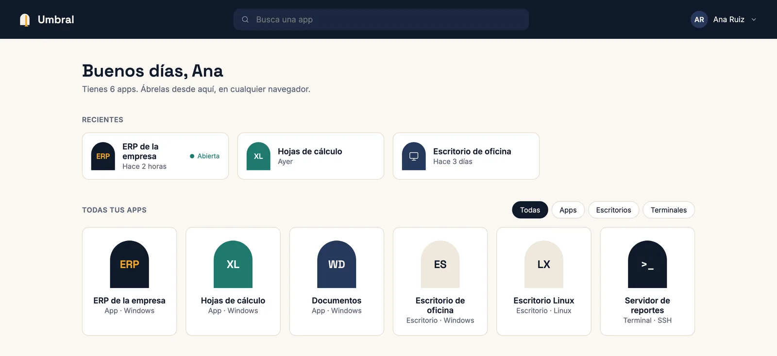Click the Ayer timestamp

point(285,162)
